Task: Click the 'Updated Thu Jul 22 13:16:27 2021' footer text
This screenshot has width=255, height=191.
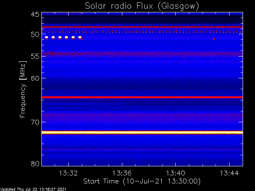Action: coord(33,189)
